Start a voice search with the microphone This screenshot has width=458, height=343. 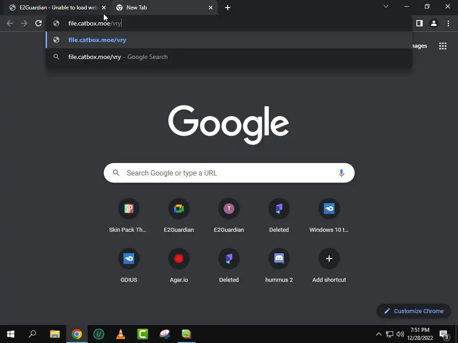coord(341,173)
